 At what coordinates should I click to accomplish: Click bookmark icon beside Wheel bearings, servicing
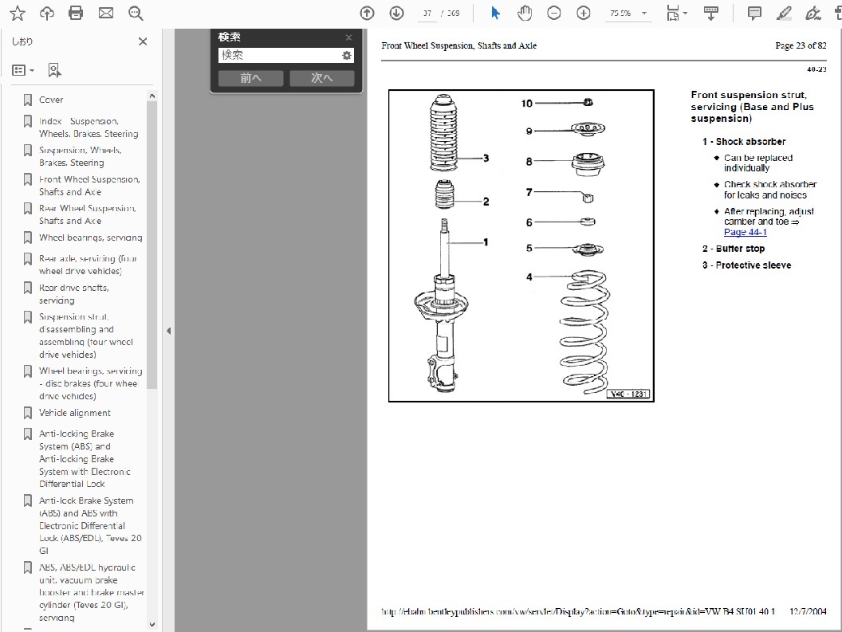pos(28,237)
